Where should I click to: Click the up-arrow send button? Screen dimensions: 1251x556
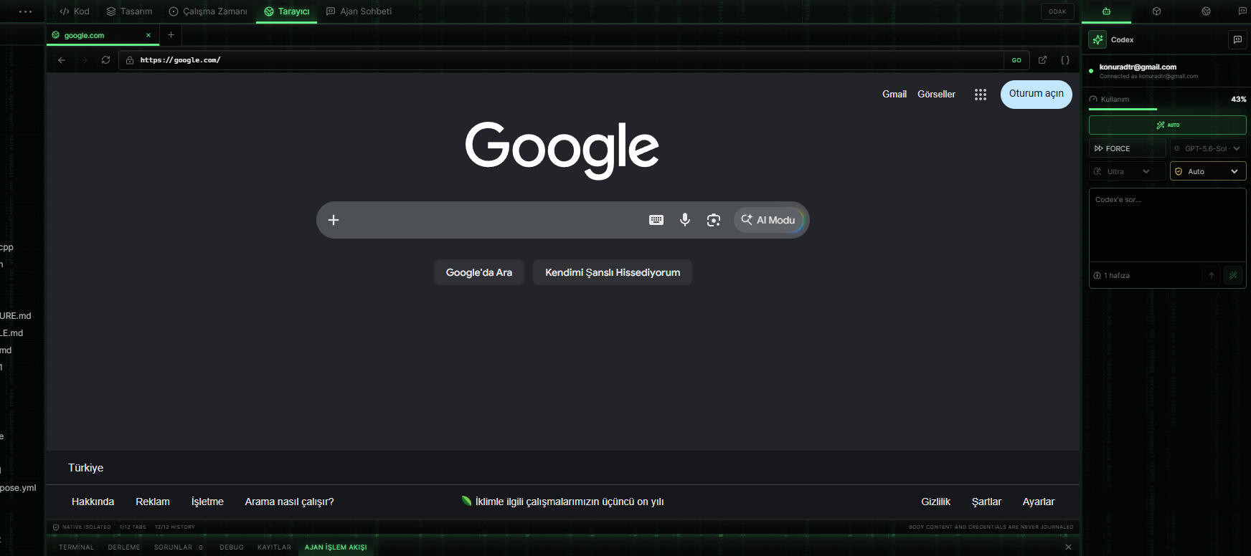click(1212, 275)
